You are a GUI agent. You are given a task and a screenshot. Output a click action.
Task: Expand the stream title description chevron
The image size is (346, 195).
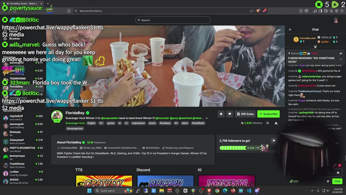pos(207,118)
